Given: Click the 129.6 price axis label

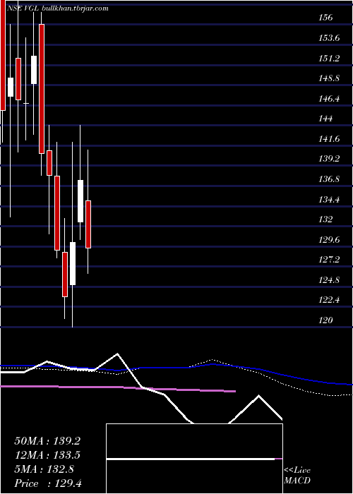Looking at the screenshot, I should [330, 240].
